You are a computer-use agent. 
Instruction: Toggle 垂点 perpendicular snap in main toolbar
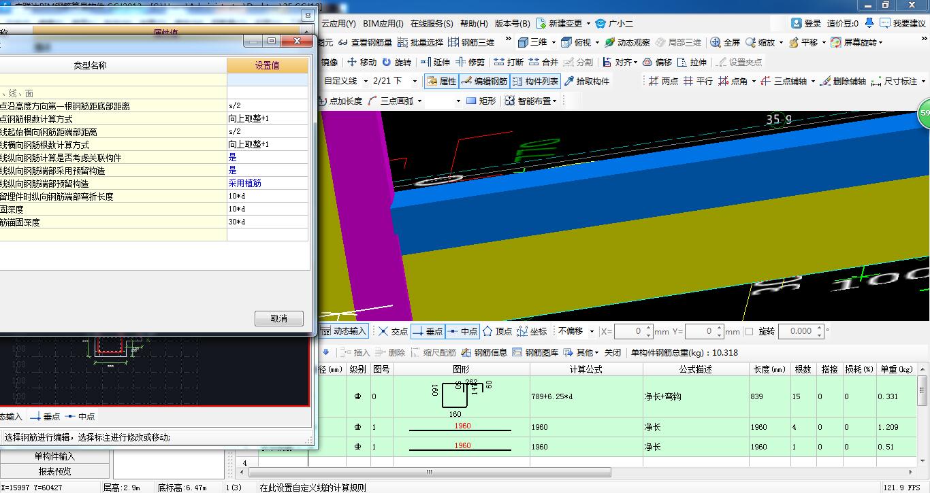428,331
